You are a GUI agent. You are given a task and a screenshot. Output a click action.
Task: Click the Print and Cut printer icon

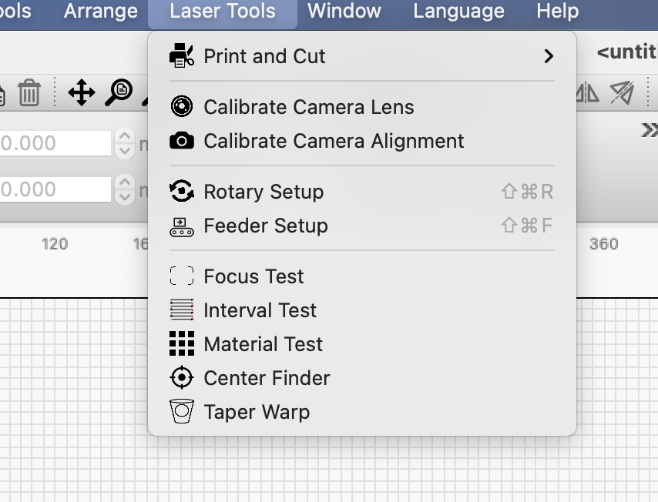(182, 56)
